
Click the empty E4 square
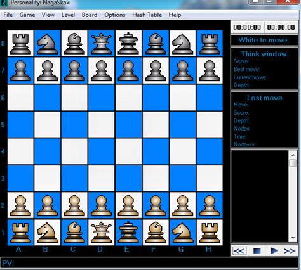(128, 151)
